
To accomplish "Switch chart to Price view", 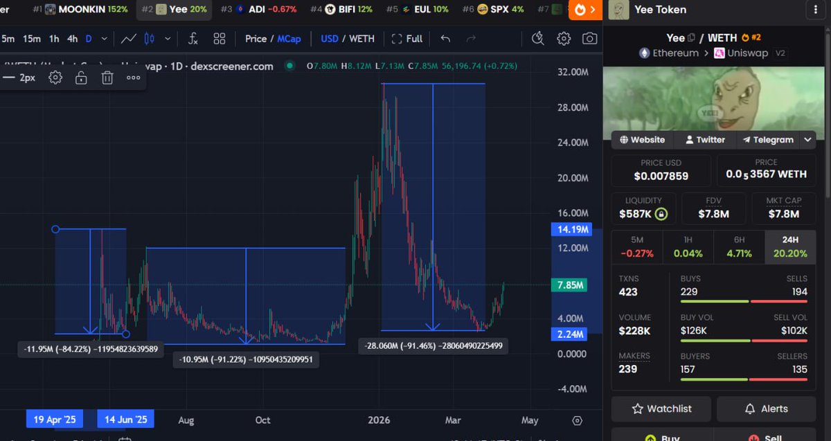I will click(256, 39).
